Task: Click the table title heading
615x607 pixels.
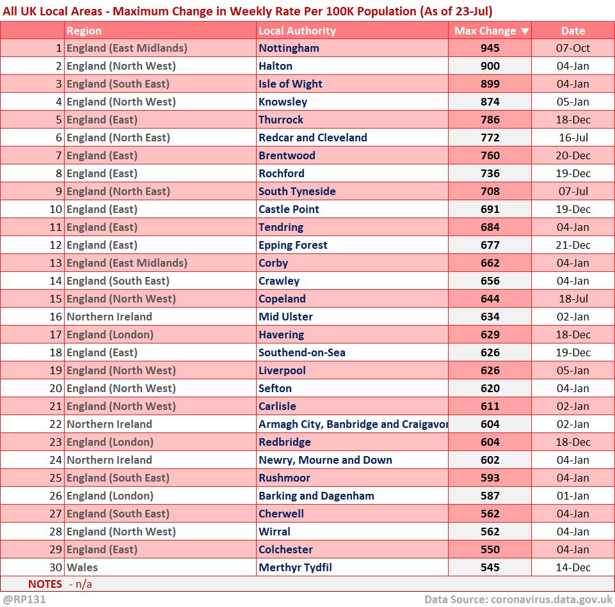Action: [x=247, y=11]
